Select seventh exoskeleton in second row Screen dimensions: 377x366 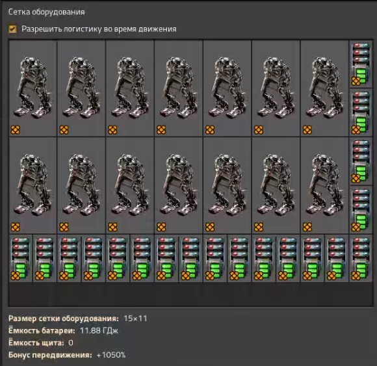[x=324, y=185]
